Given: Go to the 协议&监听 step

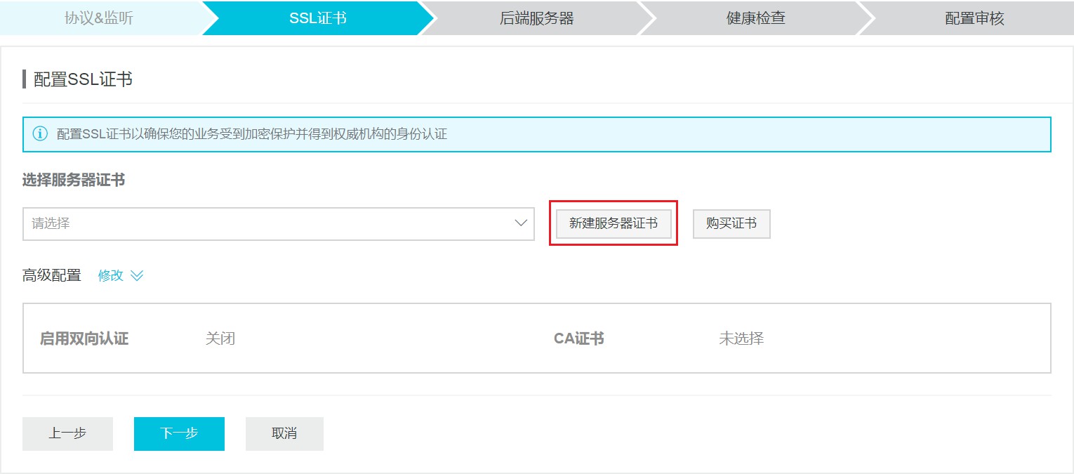Looking at the screenshot, I should tap(99, 18).
